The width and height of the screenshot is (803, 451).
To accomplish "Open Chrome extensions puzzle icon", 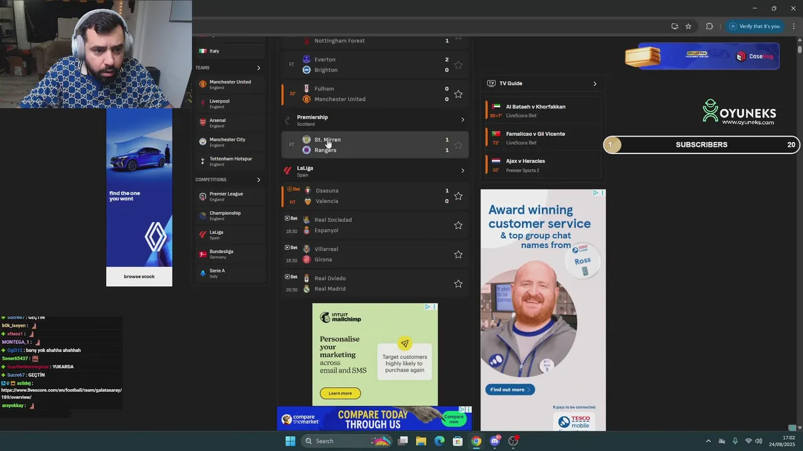I will tap(710, 26).
